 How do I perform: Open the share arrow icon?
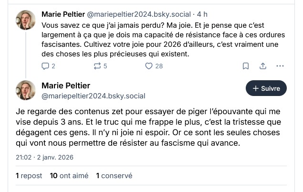tap(262, 66)
